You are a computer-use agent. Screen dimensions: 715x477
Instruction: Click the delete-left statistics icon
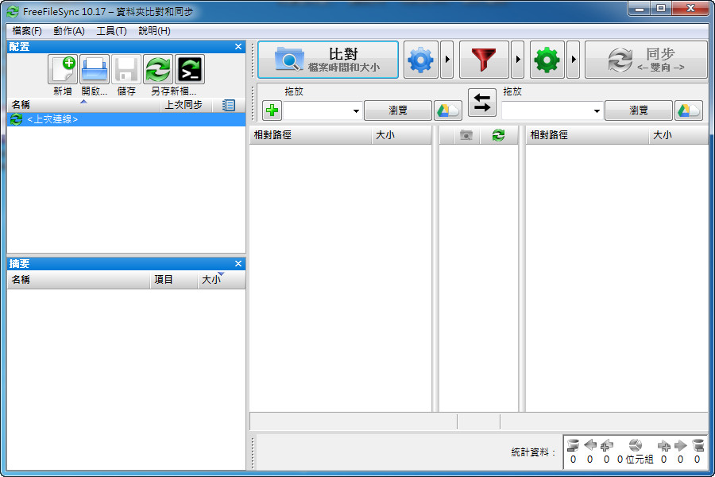573,445
